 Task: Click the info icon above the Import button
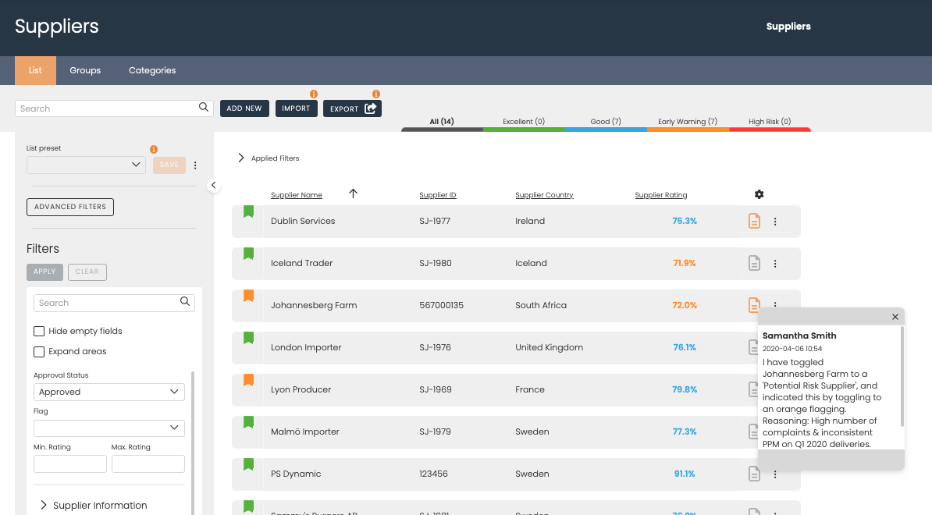[314, 94]
